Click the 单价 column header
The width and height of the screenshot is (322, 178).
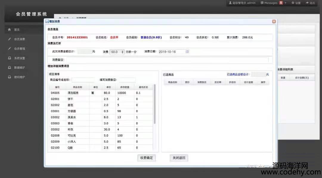pyautogui.click(x=109, y=87)
